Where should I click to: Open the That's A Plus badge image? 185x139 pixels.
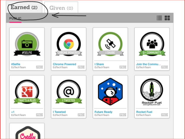click(x=27, y=92)
